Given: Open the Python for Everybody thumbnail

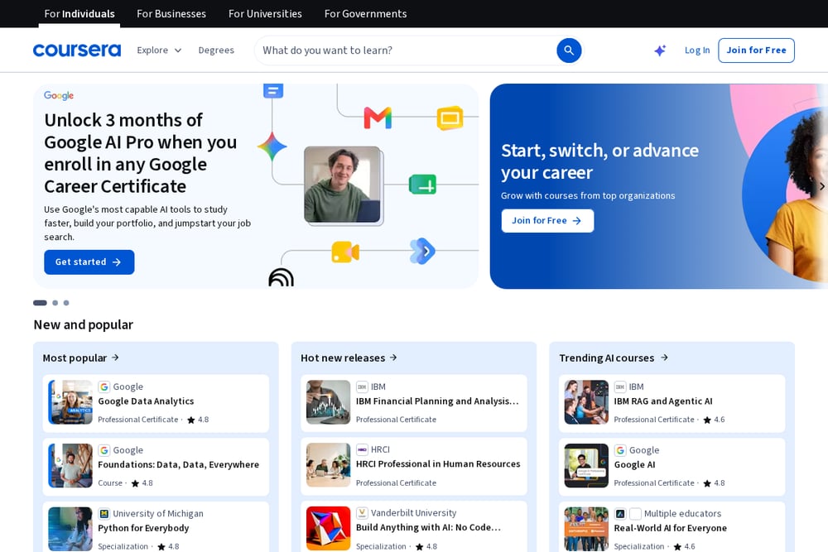Looking at the screenshot, I should 70,529.
